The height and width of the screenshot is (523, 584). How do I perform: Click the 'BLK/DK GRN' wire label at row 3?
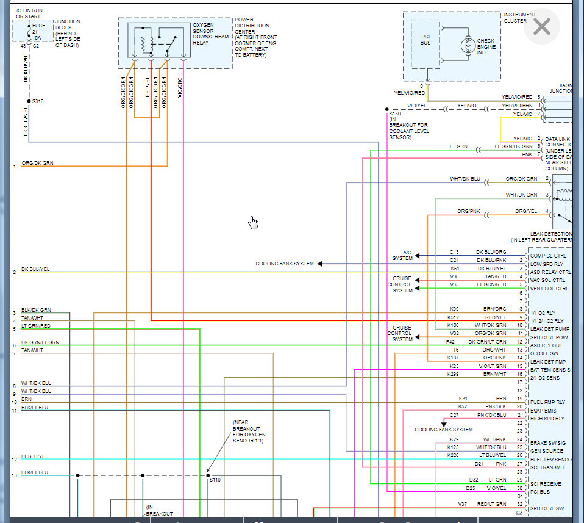click(36, 310)
